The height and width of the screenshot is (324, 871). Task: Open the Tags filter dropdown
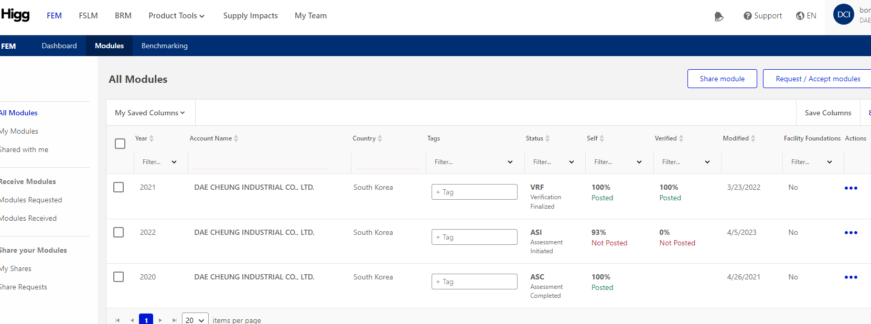473,162
